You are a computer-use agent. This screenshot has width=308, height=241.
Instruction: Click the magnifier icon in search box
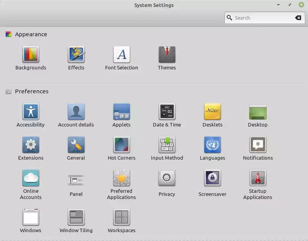(229, 18)
